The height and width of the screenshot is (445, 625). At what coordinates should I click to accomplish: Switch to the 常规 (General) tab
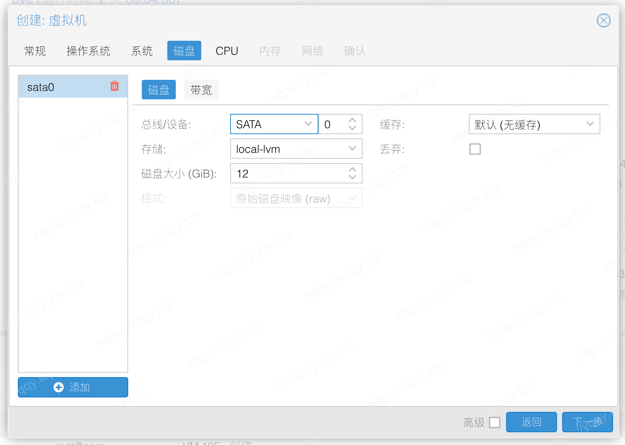click(x=35, y=51)
